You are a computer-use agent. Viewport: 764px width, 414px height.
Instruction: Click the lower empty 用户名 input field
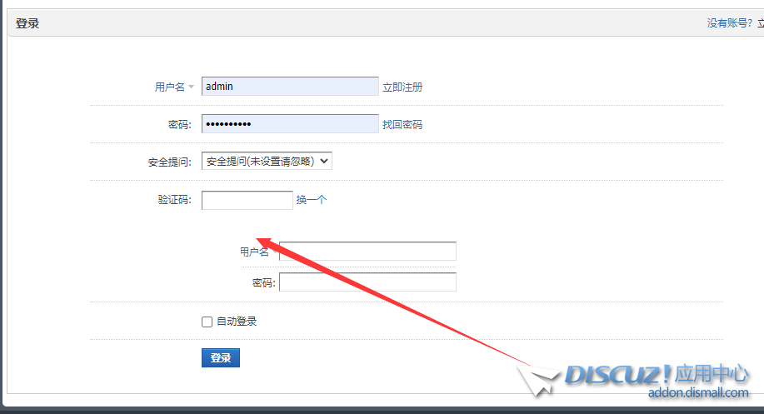point(367,252)
